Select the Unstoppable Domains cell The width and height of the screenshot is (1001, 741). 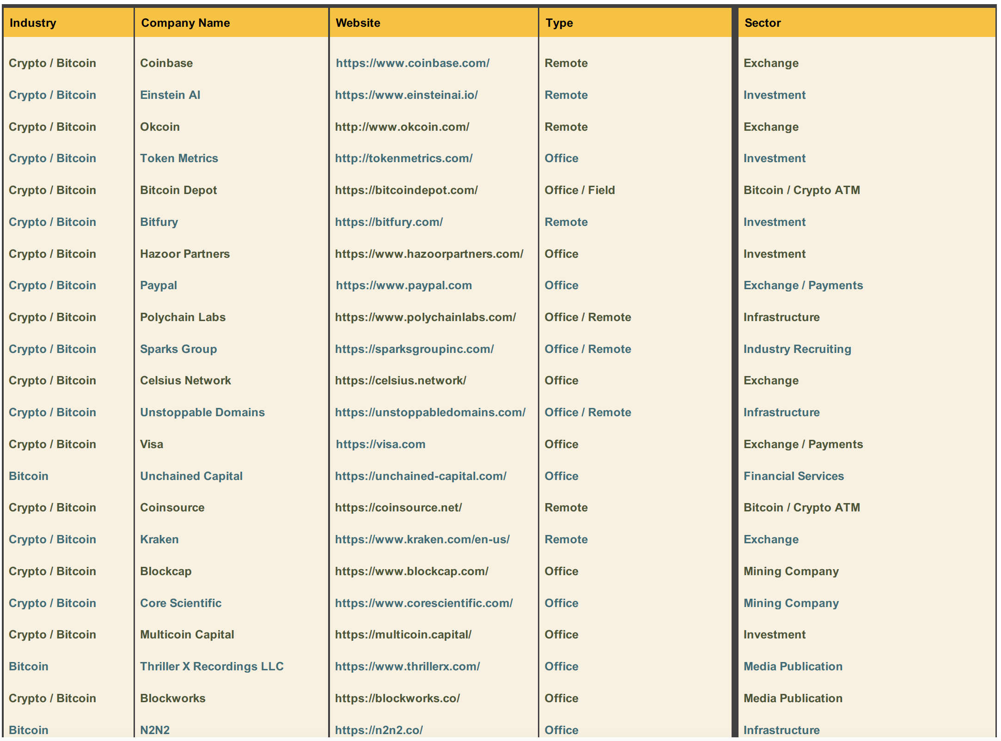[x=202, y=412]
